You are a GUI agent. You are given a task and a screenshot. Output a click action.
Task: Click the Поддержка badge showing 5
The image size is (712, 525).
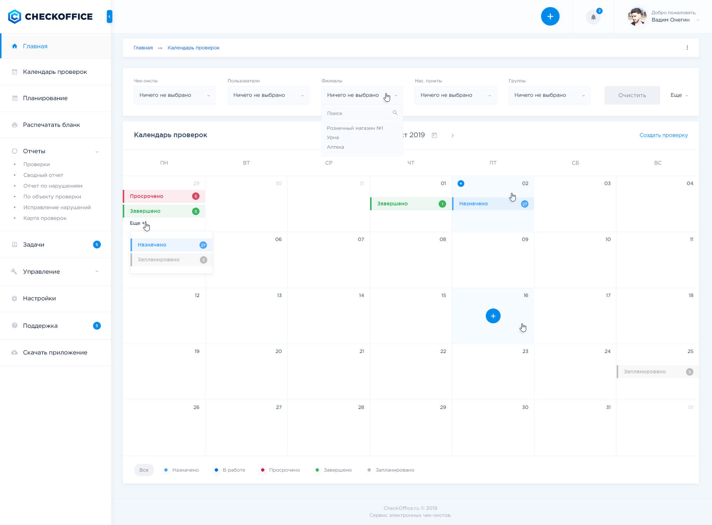[97, 326]
